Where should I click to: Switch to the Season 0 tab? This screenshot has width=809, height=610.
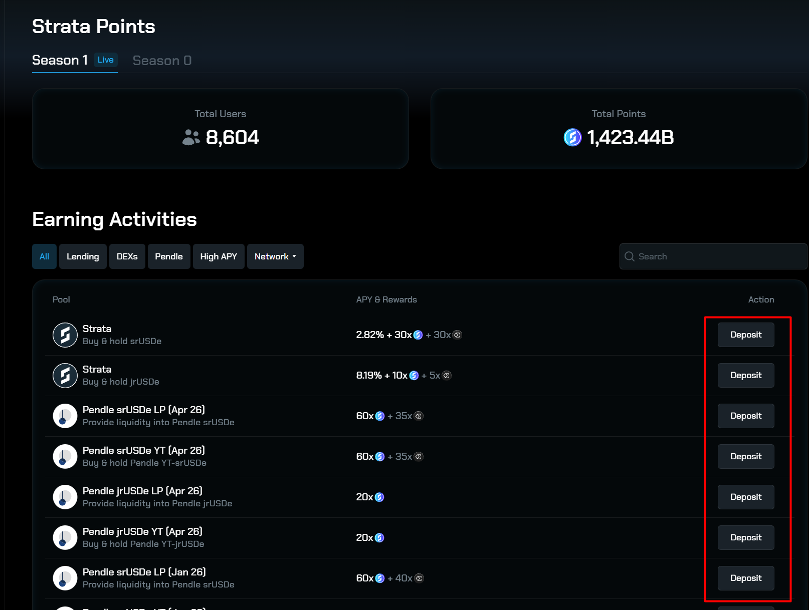[x=162, y=61]
